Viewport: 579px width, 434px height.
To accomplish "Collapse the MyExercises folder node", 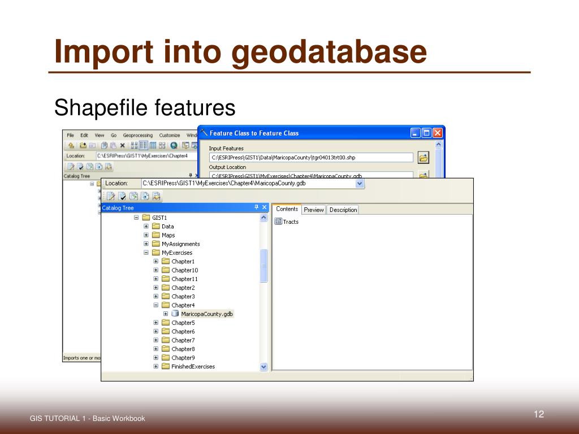I will (146, 253).
